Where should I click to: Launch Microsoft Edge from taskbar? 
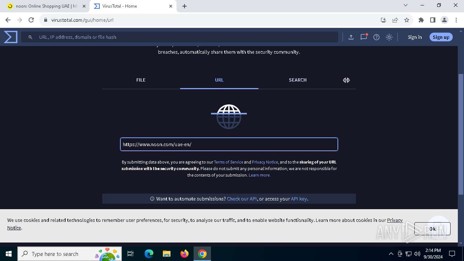click(149, 254)
